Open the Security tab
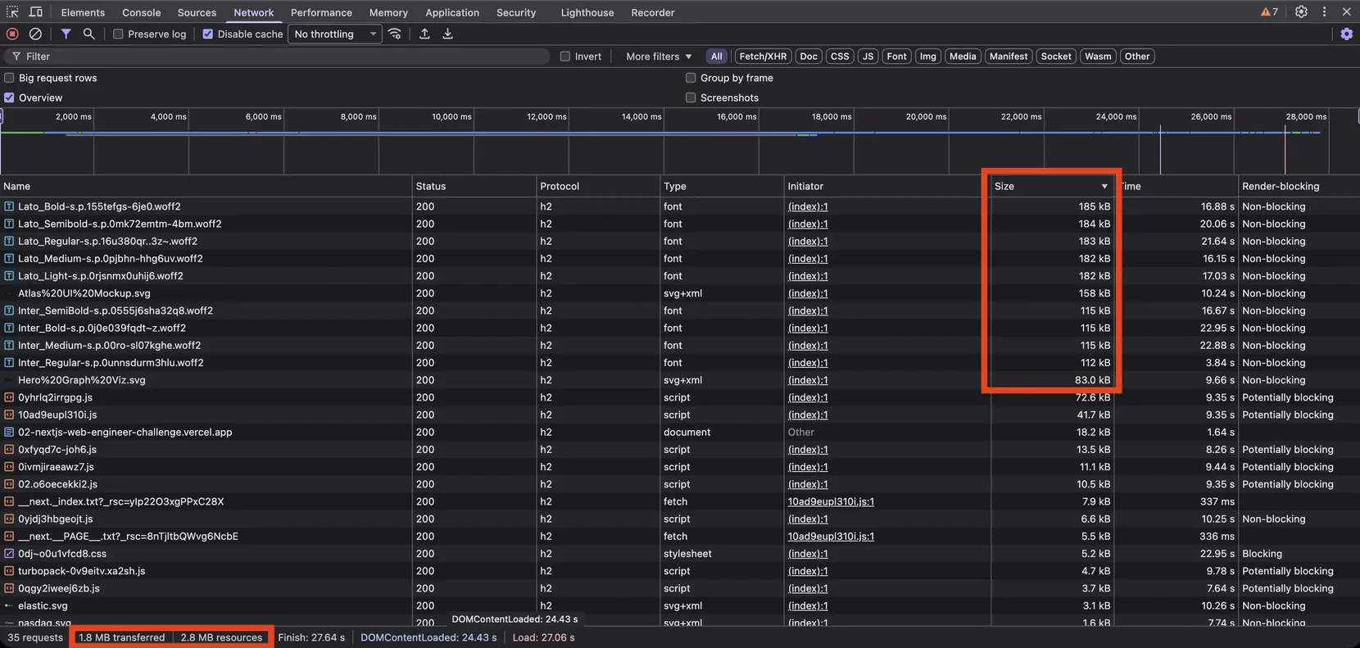Viewport: 1360px width, 648px height. pyautogui.click(x=516, y=12)
